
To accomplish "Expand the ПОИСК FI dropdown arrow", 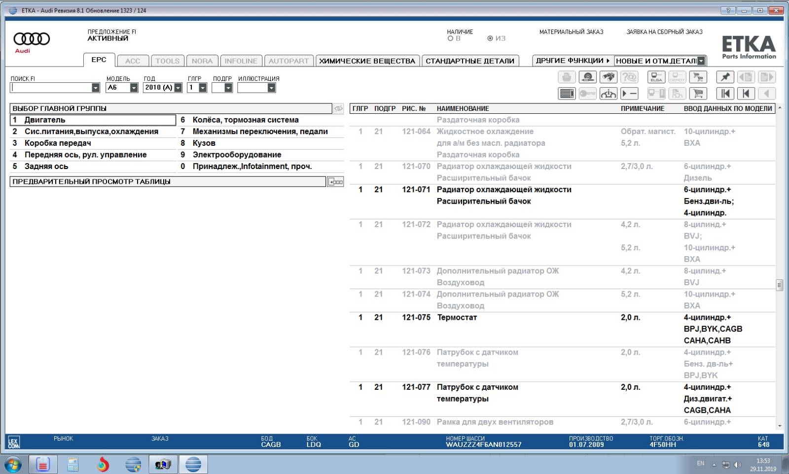I will point(96,88).
